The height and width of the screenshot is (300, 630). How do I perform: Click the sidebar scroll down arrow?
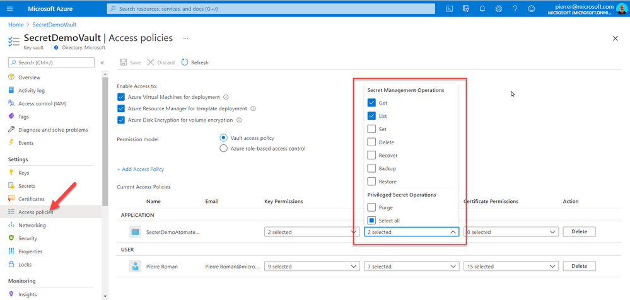105,296
